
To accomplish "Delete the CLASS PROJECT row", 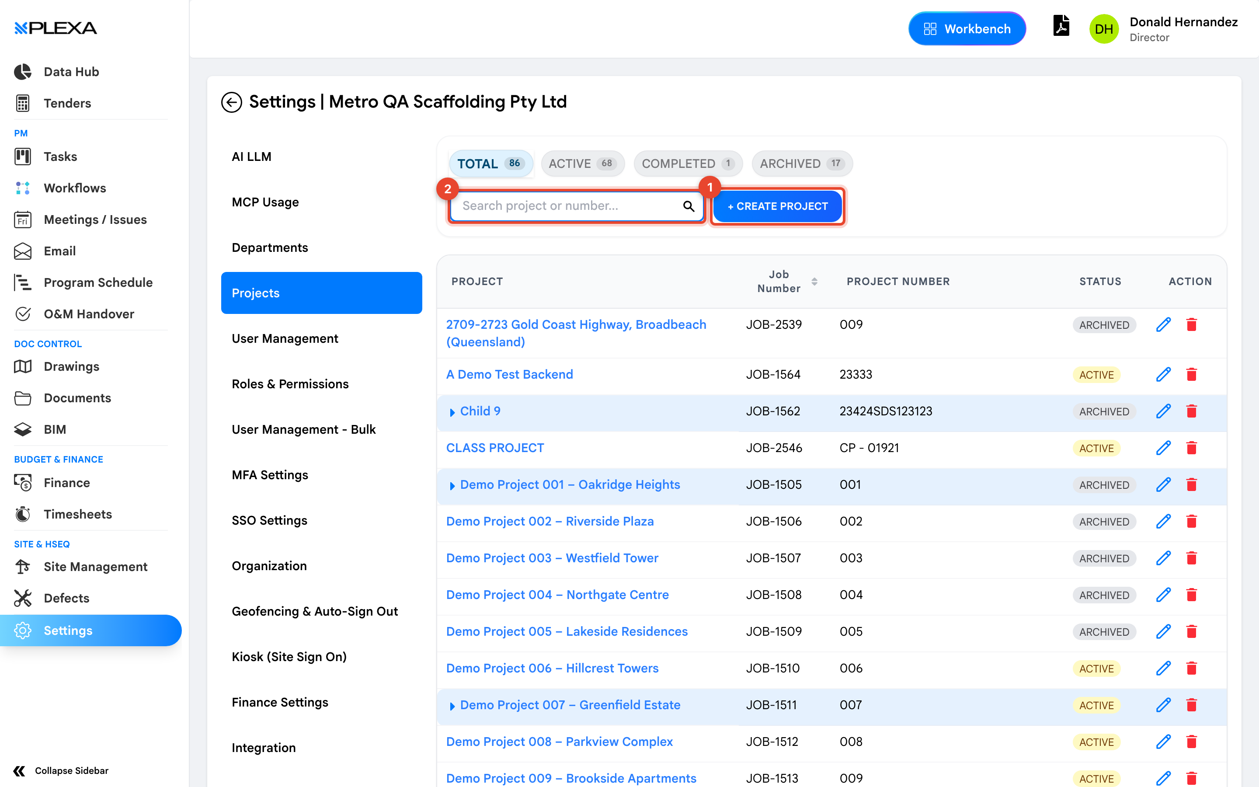I will click(x=1191, y=448).
